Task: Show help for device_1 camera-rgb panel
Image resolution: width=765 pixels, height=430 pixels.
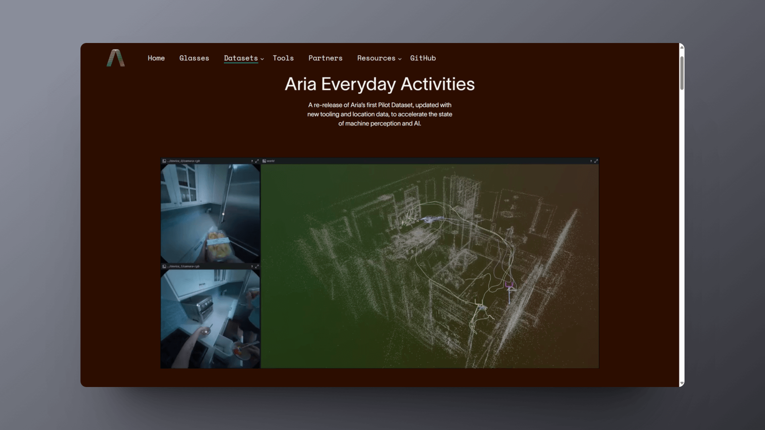Action: [x=252, y=266]
